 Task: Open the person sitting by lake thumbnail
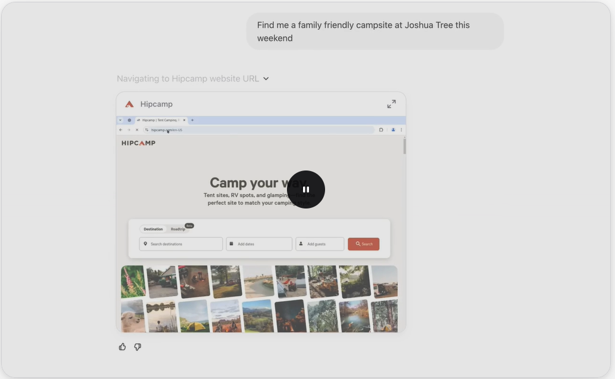pyautogui.click(x=161, y=316)
